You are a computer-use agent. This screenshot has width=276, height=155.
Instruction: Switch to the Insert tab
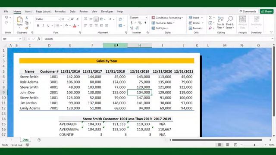coord(28,12)
